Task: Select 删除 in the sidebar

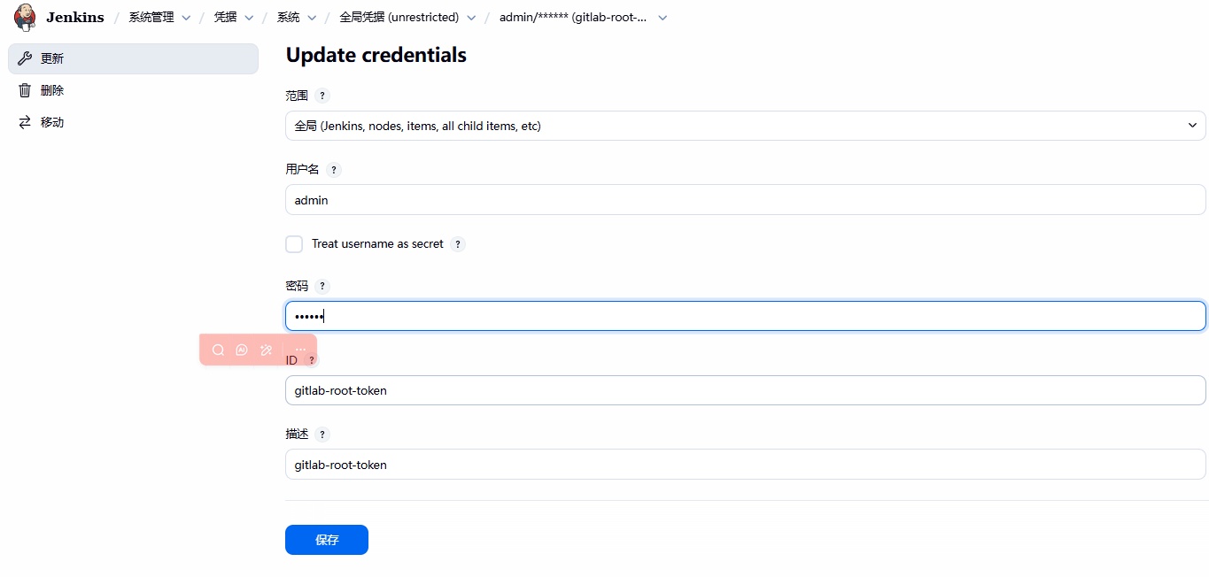Action: pos(52,90)
